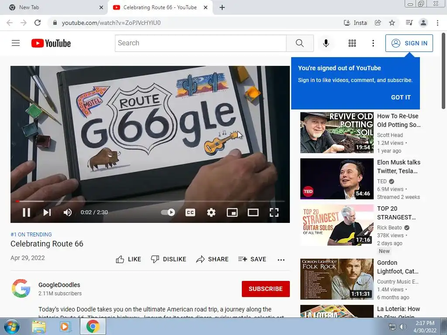This screenshot has height=335, width=447.
Task: Switch to theater mode
Action: point(253,212)
